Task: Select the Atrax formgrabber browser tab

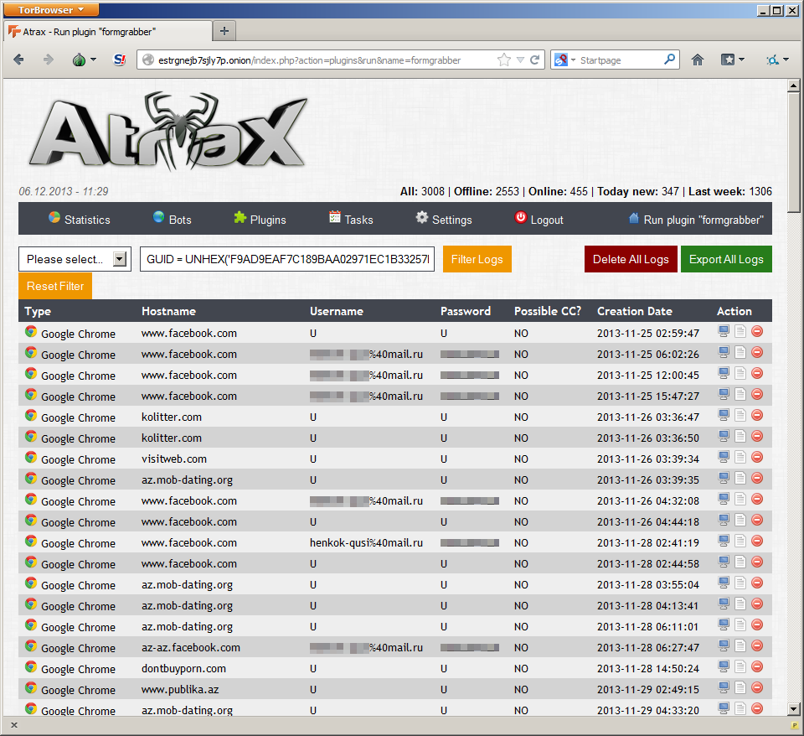Action: click(x=108, y=32)
